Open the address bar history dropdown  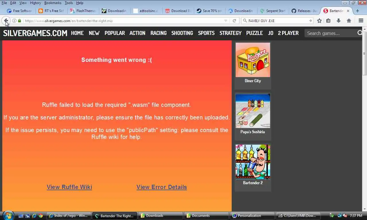(x=226, y=21)
